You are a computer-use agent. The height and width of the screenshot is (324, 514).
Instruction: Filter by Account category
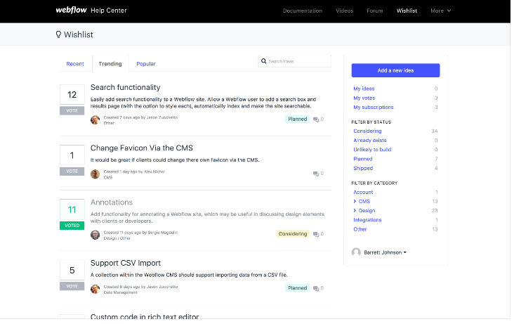(x=364, y=193)
